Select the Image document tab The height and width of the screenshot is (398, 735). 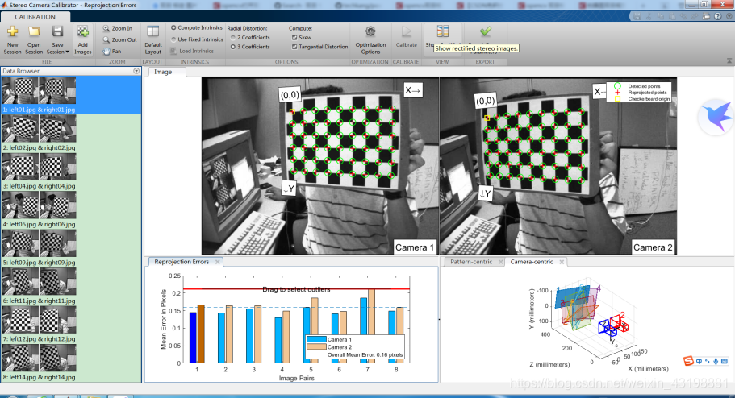pos(163,73)
